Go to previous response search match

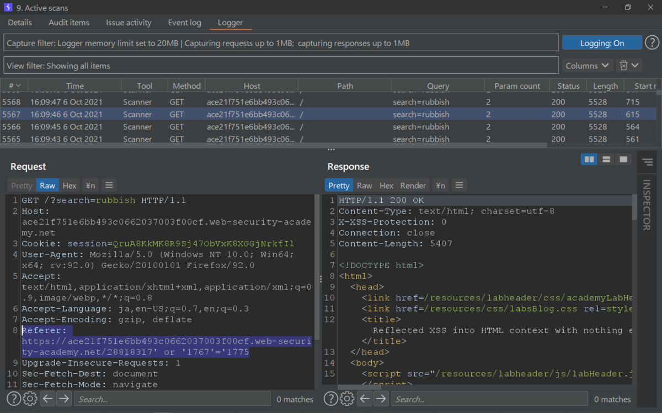tap(365, 399)
